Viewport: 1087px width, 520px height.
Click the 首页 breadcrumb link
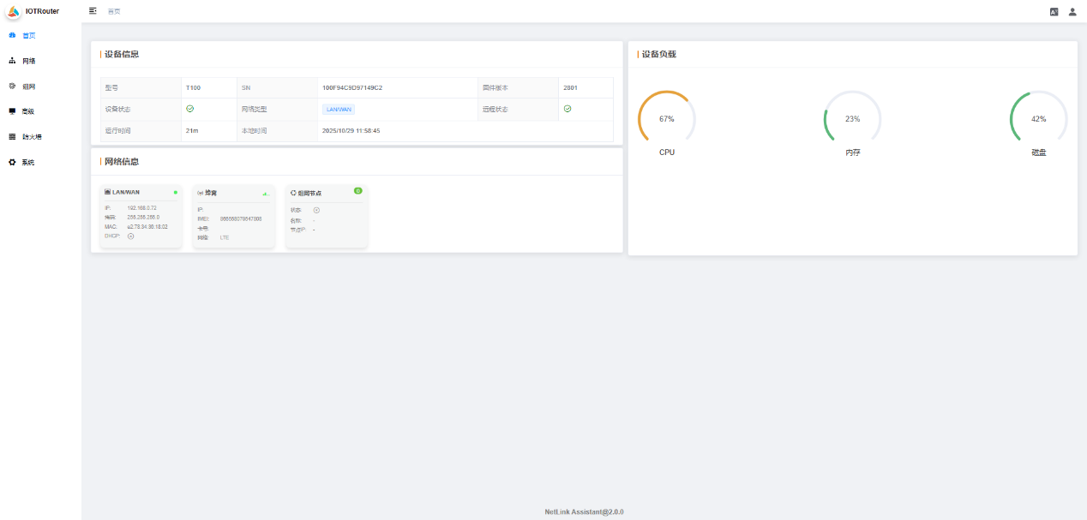[114, 11]
